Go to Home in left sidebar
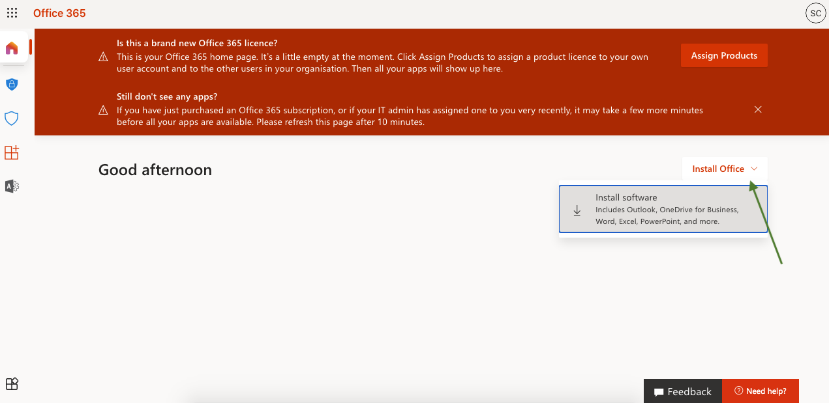829x403 pixels. pos(12,48)
